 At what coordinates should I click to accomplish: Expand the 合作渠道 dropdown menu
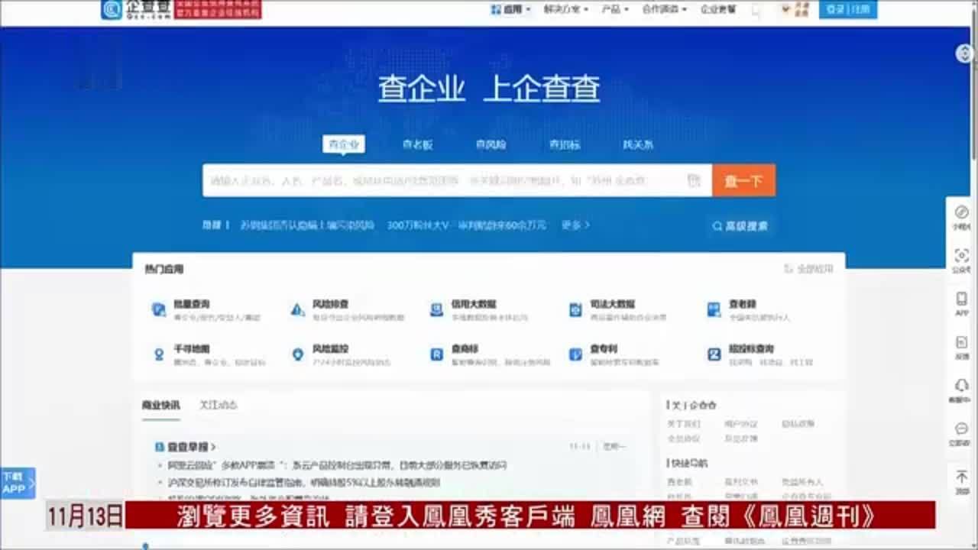tap(664, 9)
